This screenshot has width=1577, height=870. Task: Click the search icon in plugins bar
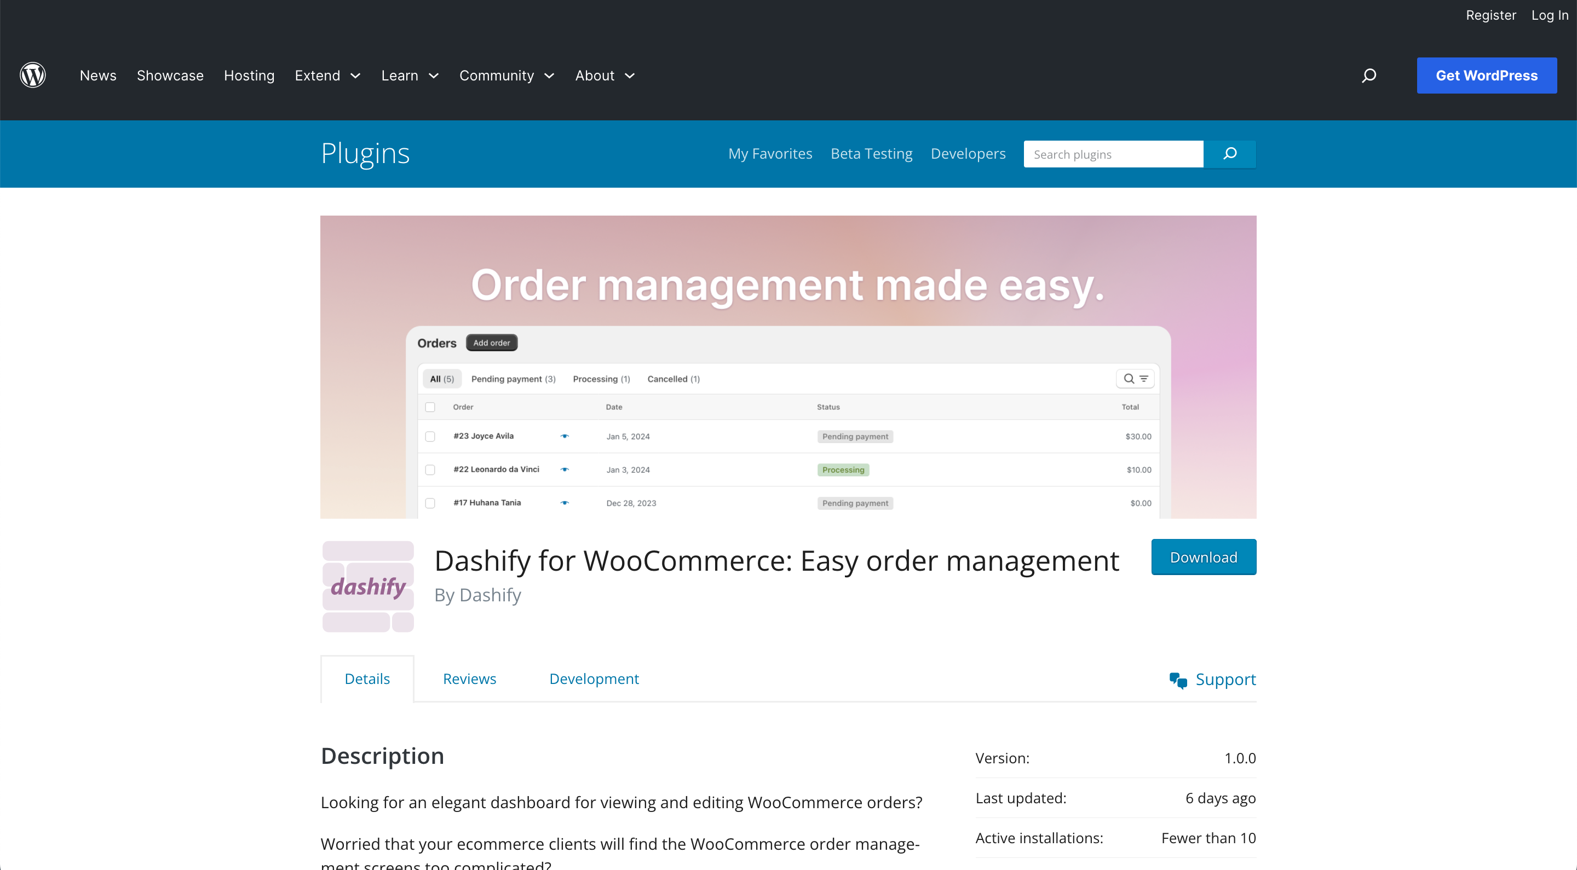pyautogui.click(x=1231, y=153)
